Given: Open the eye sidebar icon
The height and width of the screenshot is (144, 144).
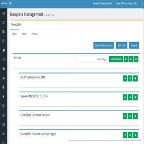Looking at the screenshot, I should click(x=4, y=60).
